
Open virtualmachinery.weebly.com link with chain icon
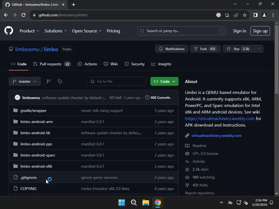(216, 136)
